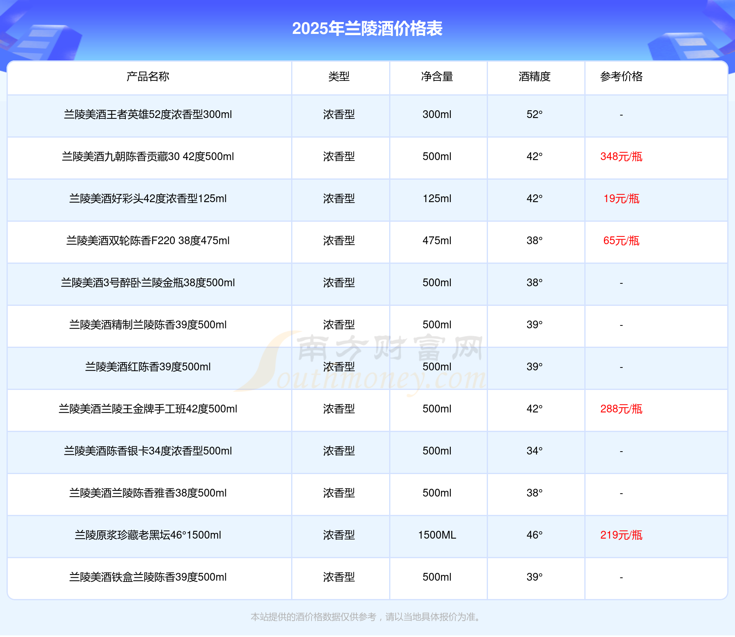Screen dimensions: 735x637
Task: Select 兰陵美酒3号醉卧兰陵金瓶38度500ml product name
Action: [148, 283]
